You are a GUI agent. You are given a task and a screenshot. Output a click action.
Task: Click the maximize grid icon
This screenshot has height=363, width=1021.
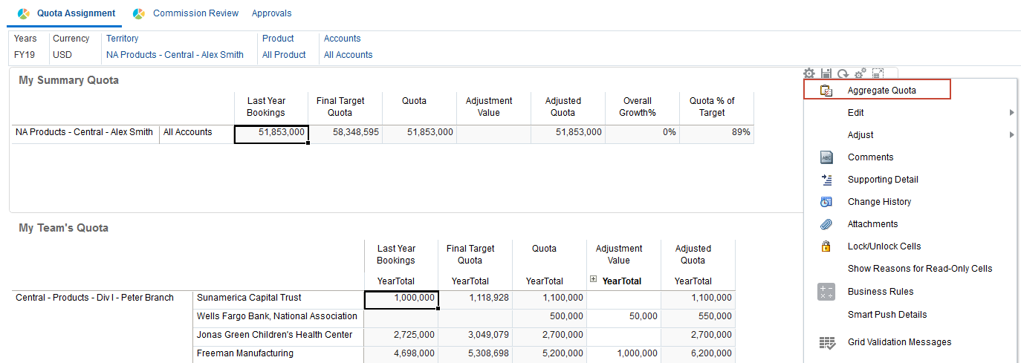coord(878,73)
